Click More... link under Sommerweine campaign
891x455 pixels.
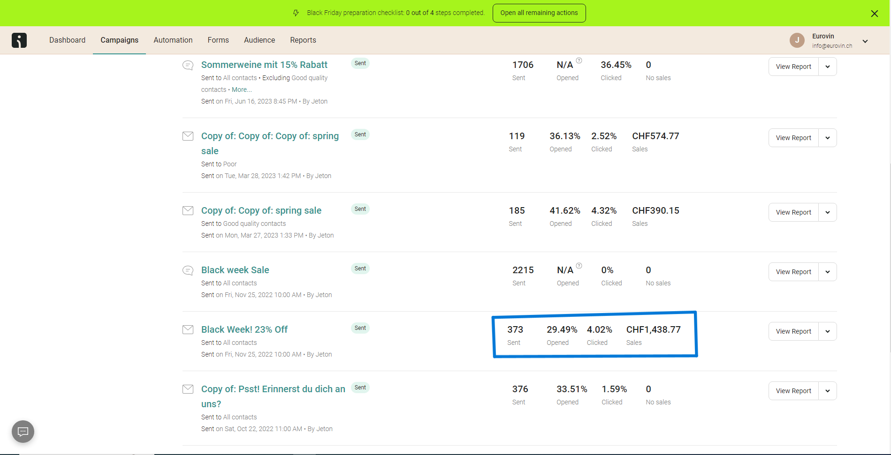tap(242, 90)
